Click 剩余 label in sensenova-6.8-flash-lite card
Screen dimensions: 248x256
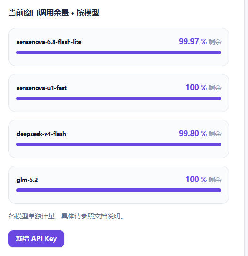[x=215, y=42]
